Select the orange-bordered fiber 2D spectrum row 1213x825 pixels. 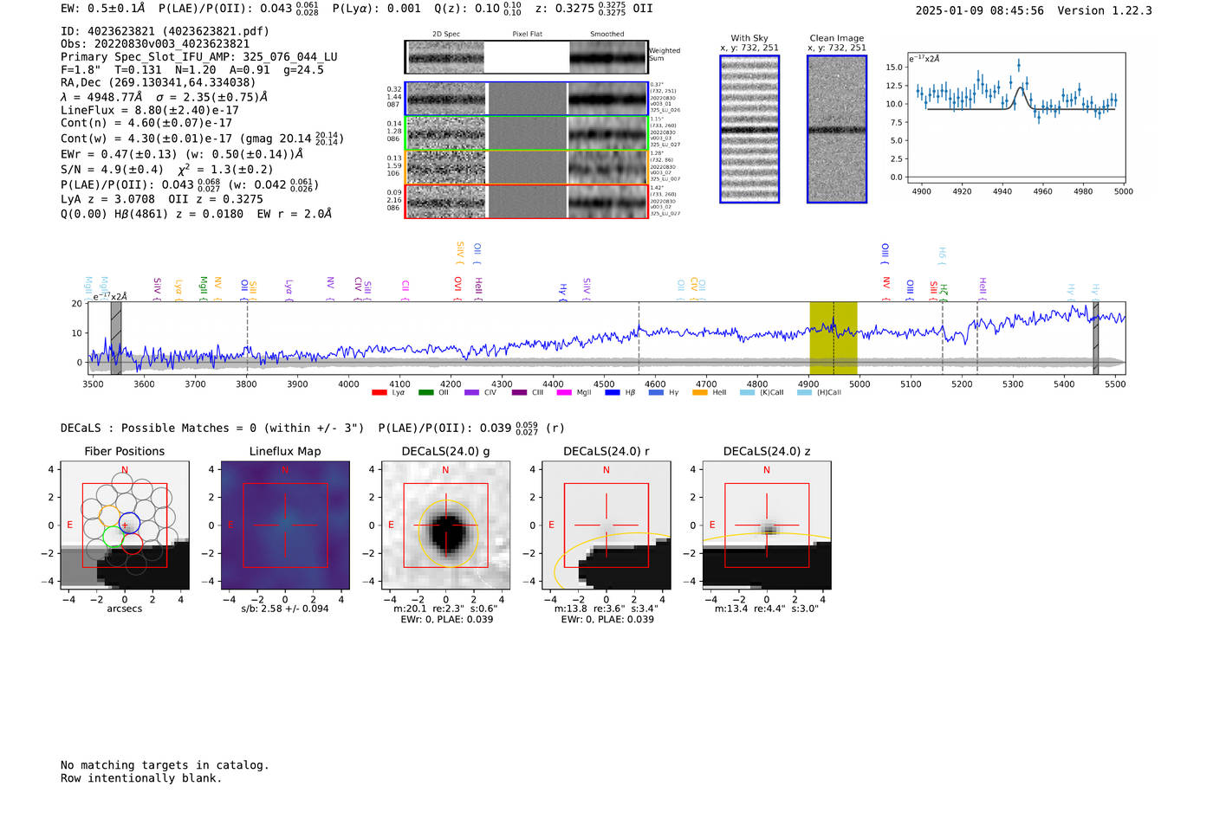527,167
